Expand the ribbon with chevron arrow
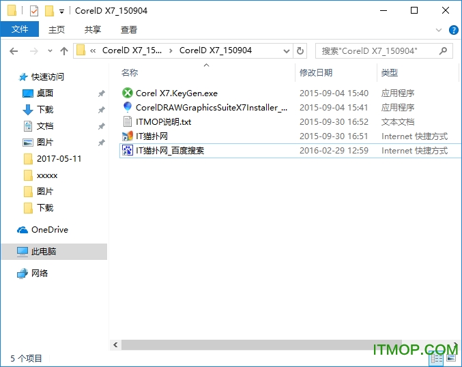This screenshot has height=367, width=462. [x=438, y=30]
